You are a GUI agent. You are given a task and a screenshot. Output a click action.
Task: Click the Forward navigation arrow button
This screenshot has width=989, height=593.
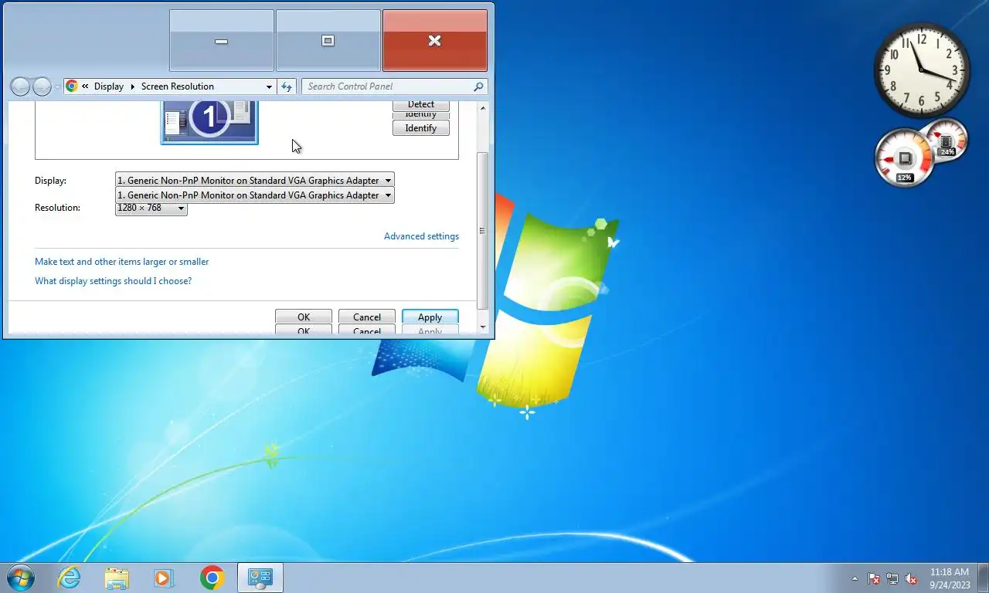[x=42, y=86]
